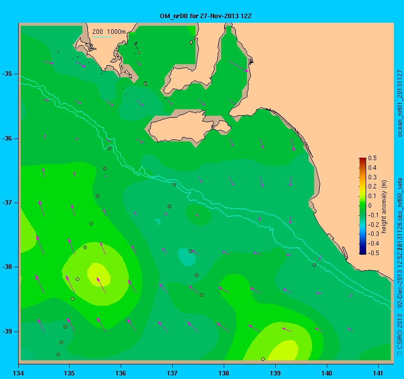This screenshot has width=404, height=379.
Task: Click the dark blue bottom of the colorbar
Action: (x=363, y=252)
